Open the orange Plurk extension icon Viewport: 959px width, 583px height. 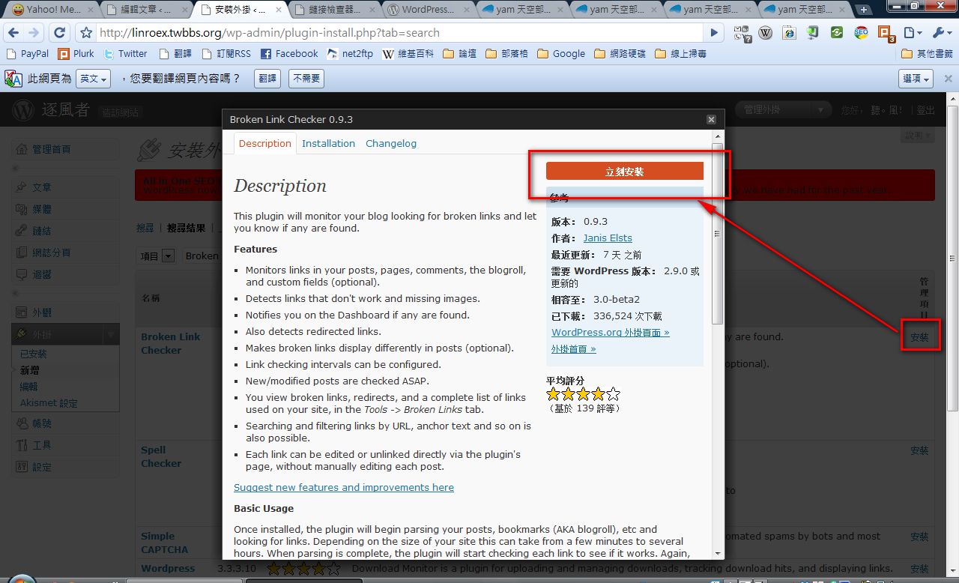[x=886, y=34]
